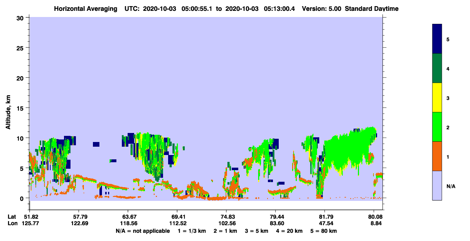The image size is (470, 241).
Task: Click 'N/A = not applicable' legend note
Action: pos(142,231)
